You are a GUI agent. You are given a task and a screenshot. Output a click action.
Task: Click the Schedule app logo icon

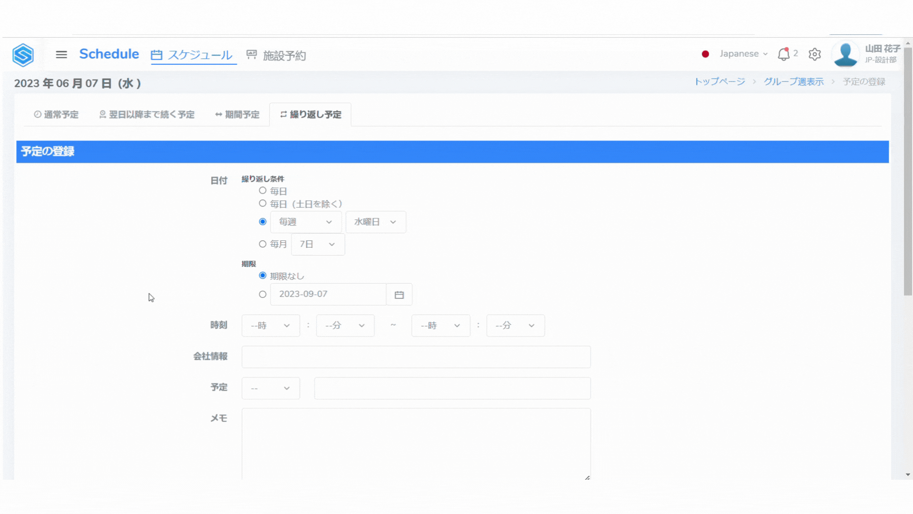click(23, 55)
